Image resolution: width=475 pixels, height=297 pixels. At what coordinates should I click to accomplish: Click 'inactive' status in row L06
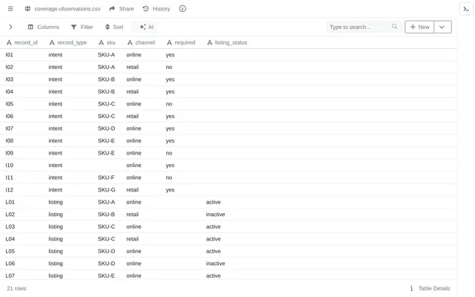point(215,264)
